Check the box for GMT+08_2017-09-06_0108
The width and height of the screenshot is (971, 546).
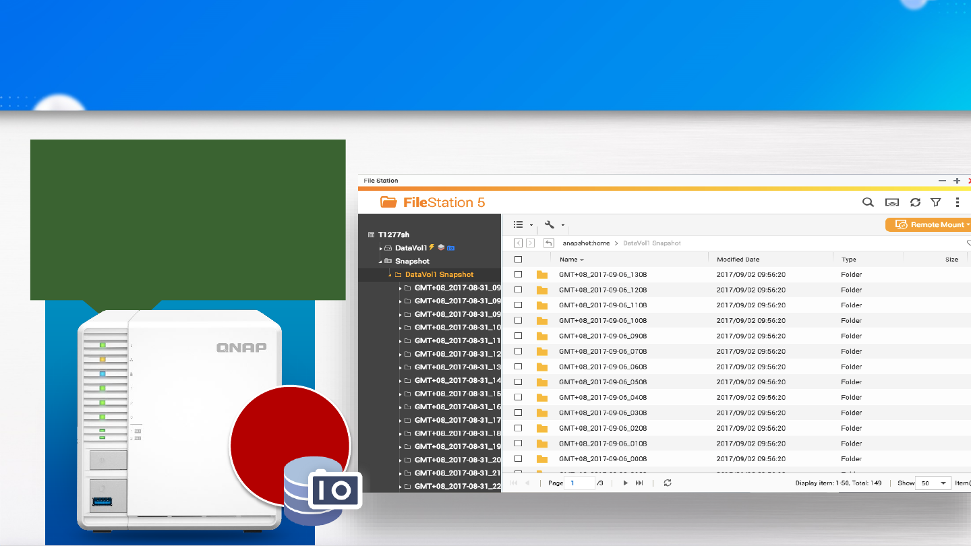(519, 444)
